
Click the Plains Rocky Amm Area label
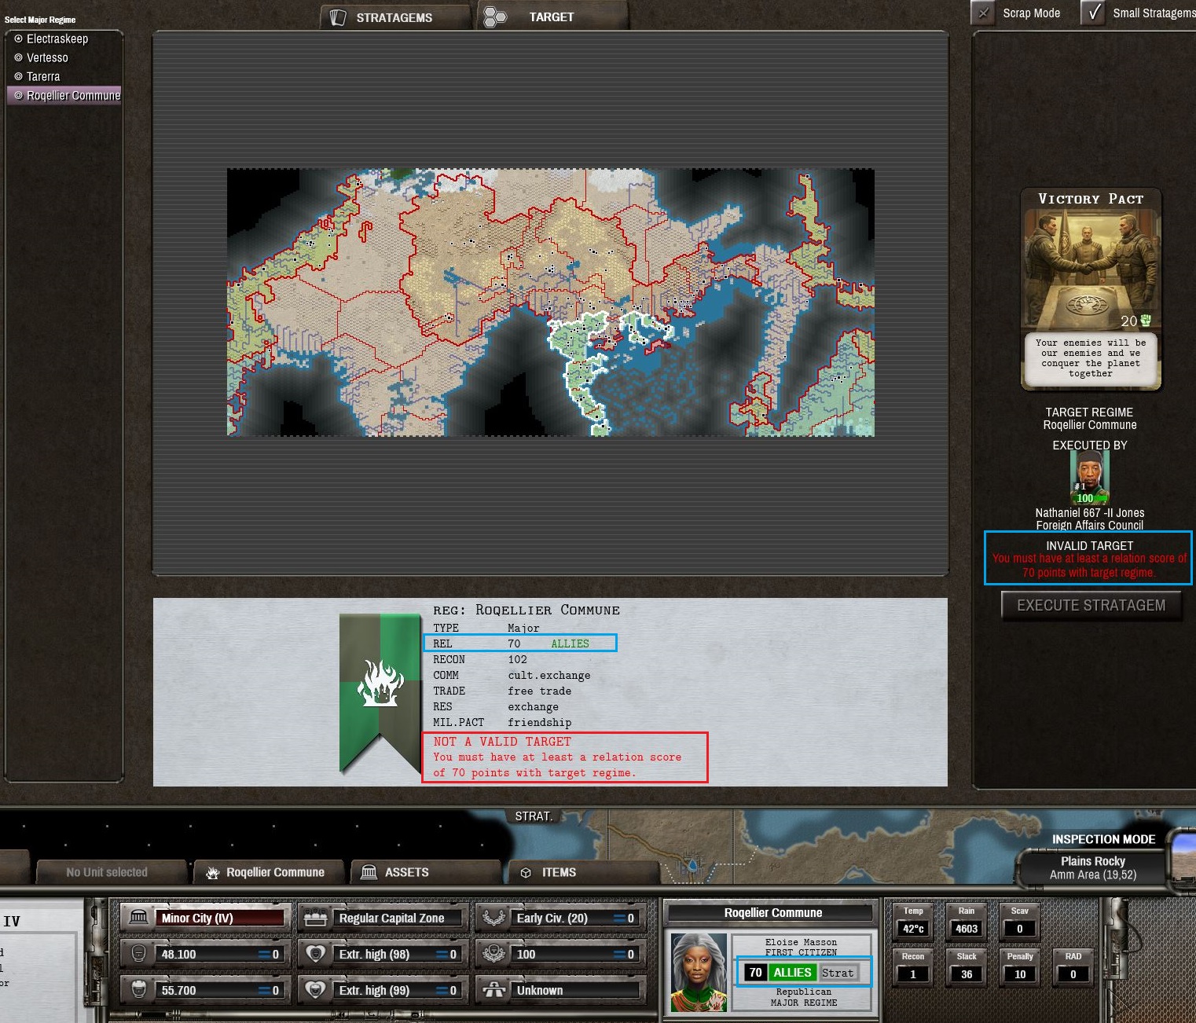[x=1093, y=867]
